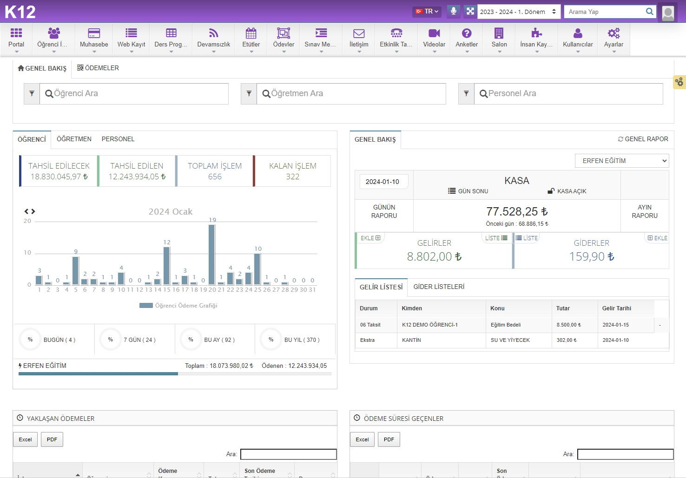Switch to GENEL BAKIŞ top tab
Image resolution: width=686 pixels, height=478 pixels.
[x=42, y=68]
